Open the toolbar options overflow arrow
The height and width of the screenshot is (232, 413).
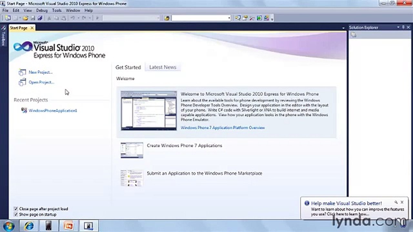click(272, 19)
